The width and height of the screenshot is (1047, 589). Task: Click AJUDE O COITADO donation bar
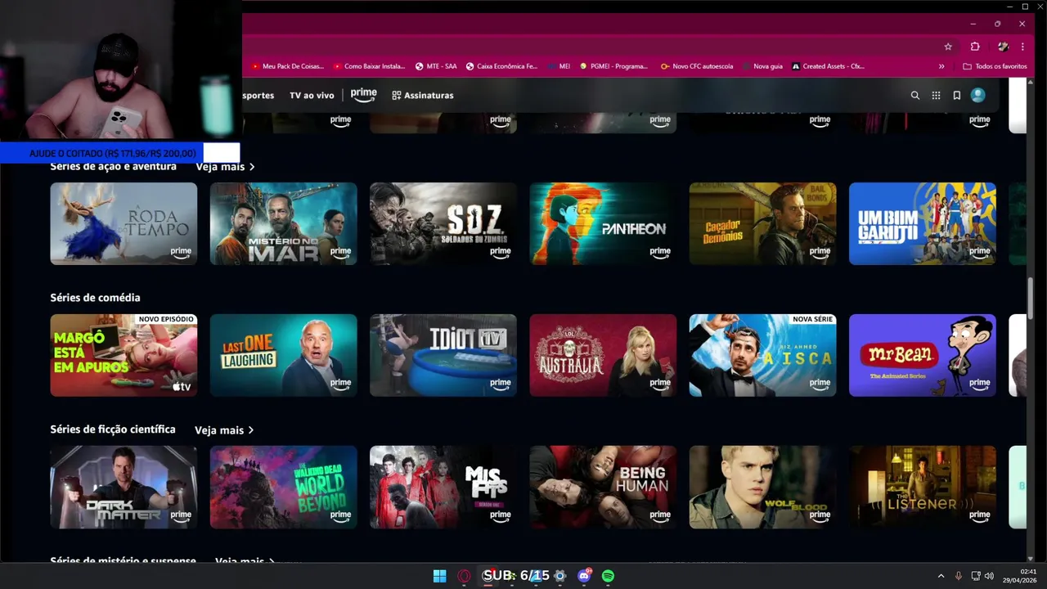[x=119, y=153]
